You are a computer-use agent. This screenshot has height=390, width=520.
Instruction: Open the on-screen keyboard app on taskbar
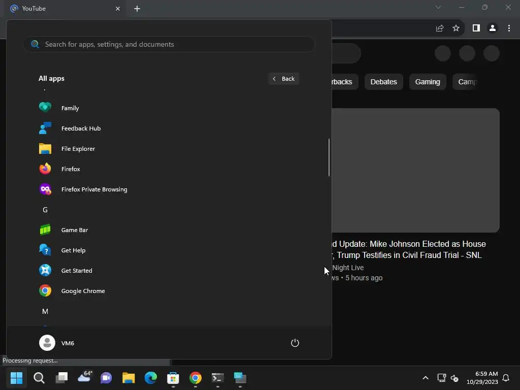coord(240,378)
